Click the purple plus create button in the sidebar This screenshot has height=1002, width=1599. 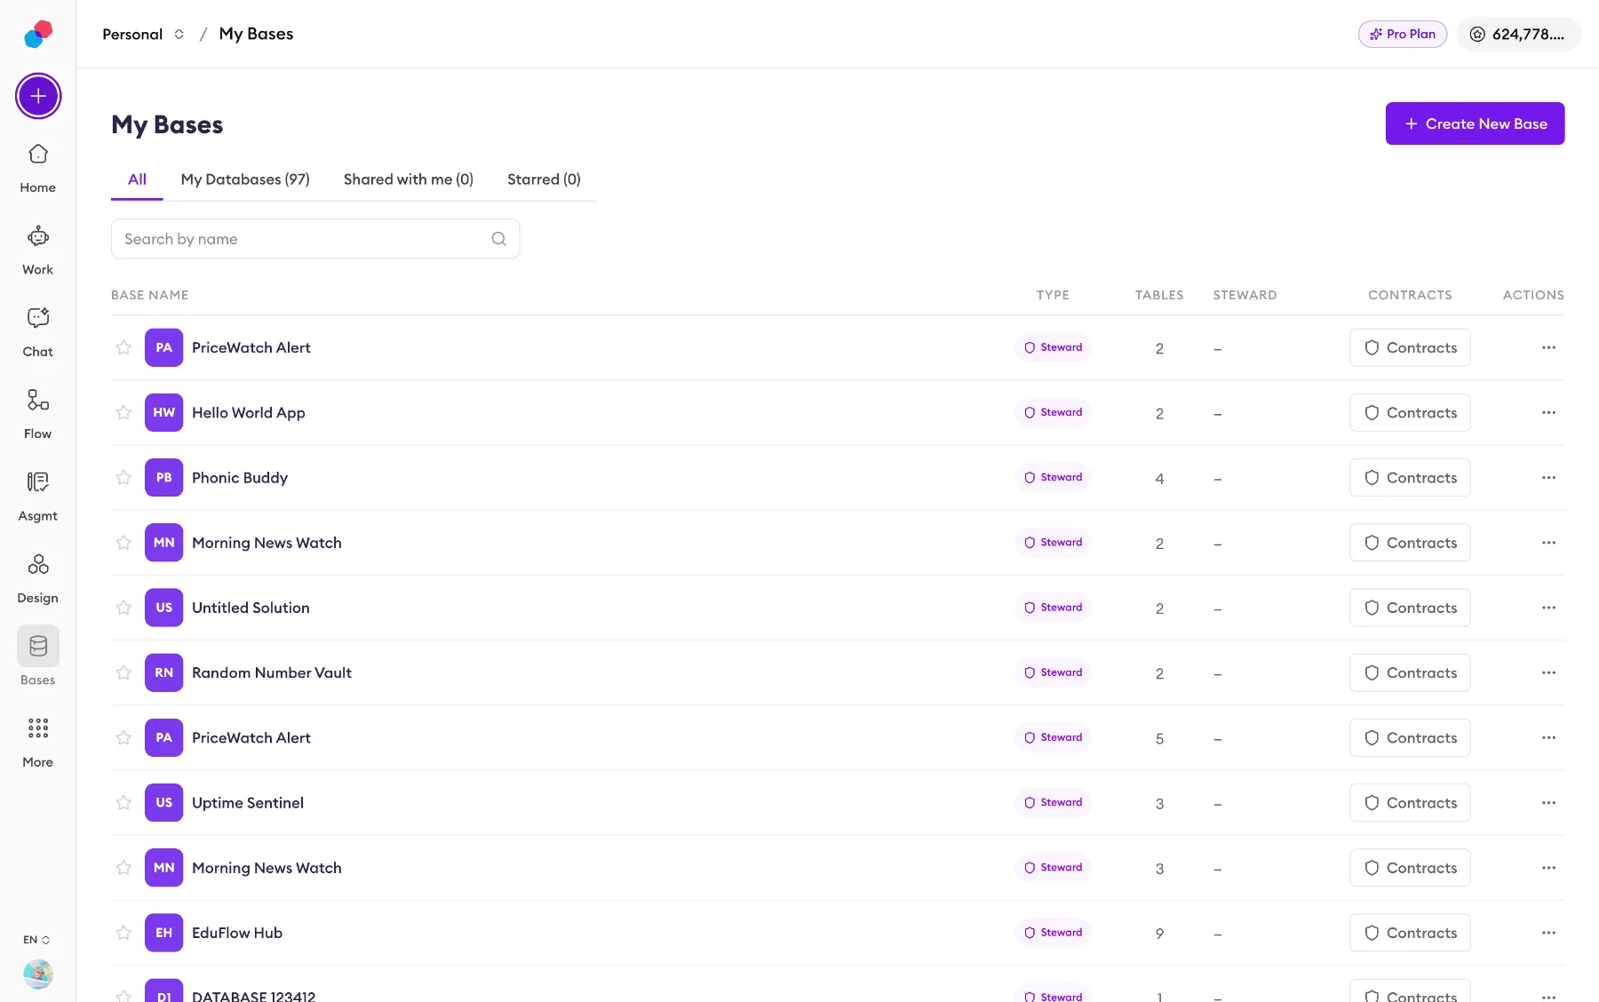pos(38,96)
